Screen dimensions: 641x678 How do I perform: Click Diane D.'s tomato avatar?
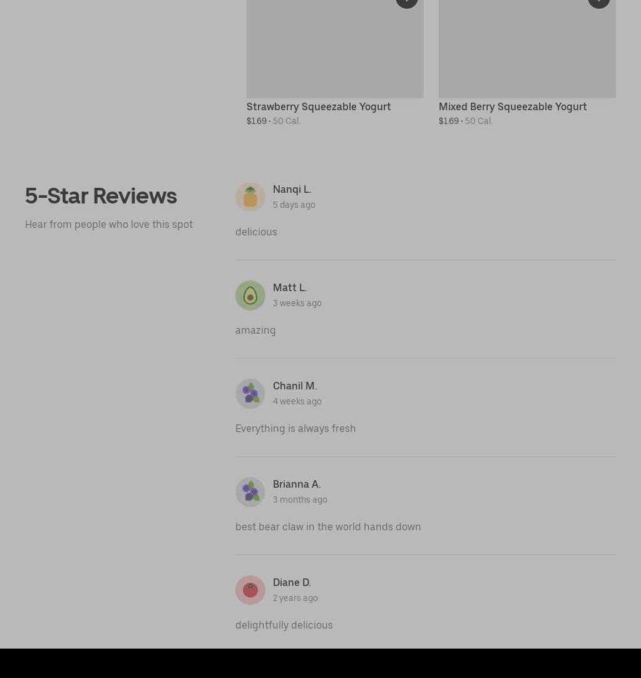pos(250,590)
